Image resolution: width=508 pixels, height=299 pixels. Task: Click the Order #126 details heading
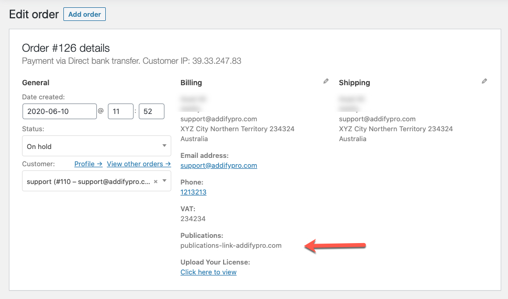point(66,48)
